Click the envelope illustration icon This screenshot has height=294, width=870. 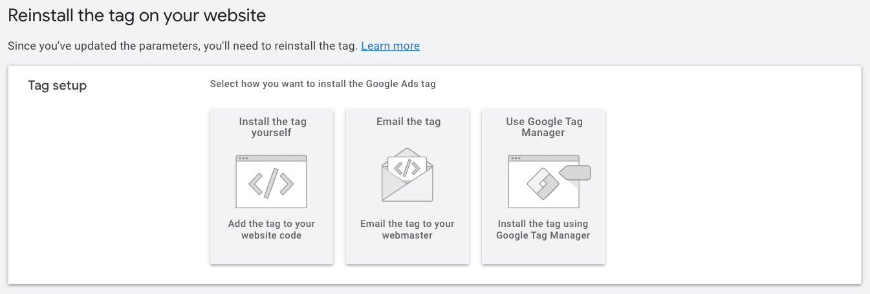408,175
